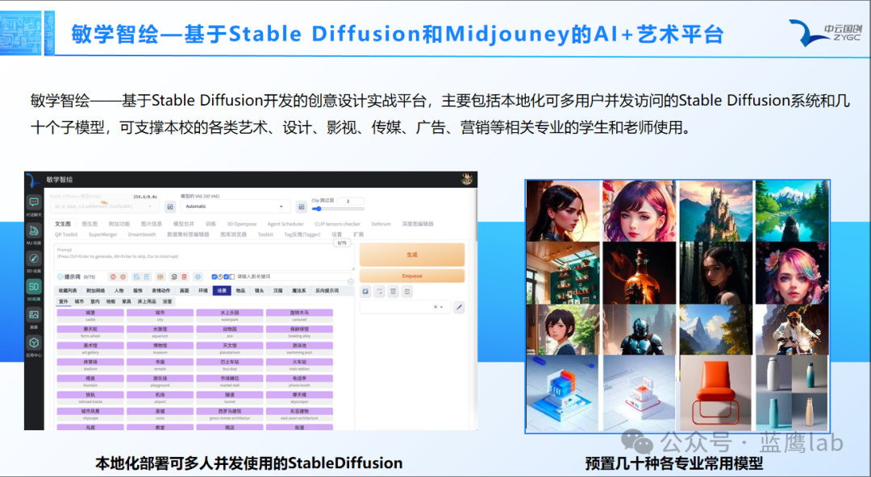
Task: Click the history clock prompt tool icon
Action: click(x=174, y=276)
